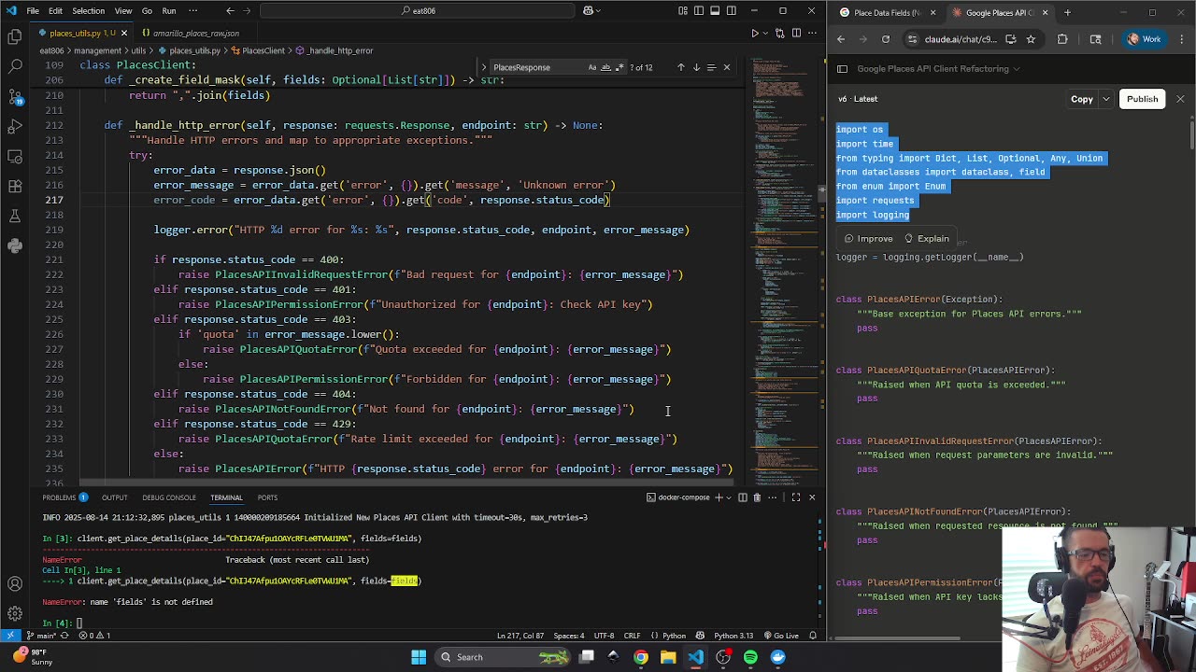
Task: Switch to the Debug Console tab
Action: coord(169,497)
